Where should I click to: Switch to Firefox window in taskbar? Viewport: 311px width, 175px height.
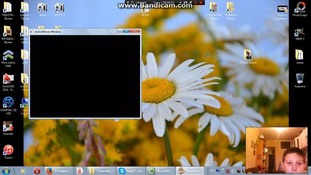click(59, 171)
